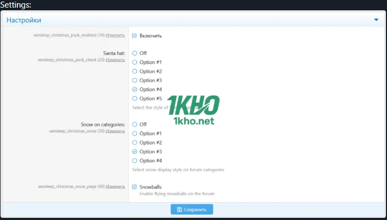The width and height of the screenshot is (387, 220).
Task: Collapse the Настройки panel using the arrow
Action: (x=376, y=20)
